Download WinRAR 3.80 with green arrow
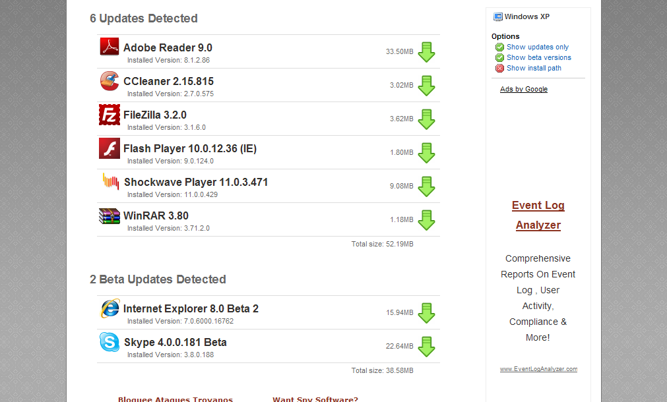 click(426, 220)
